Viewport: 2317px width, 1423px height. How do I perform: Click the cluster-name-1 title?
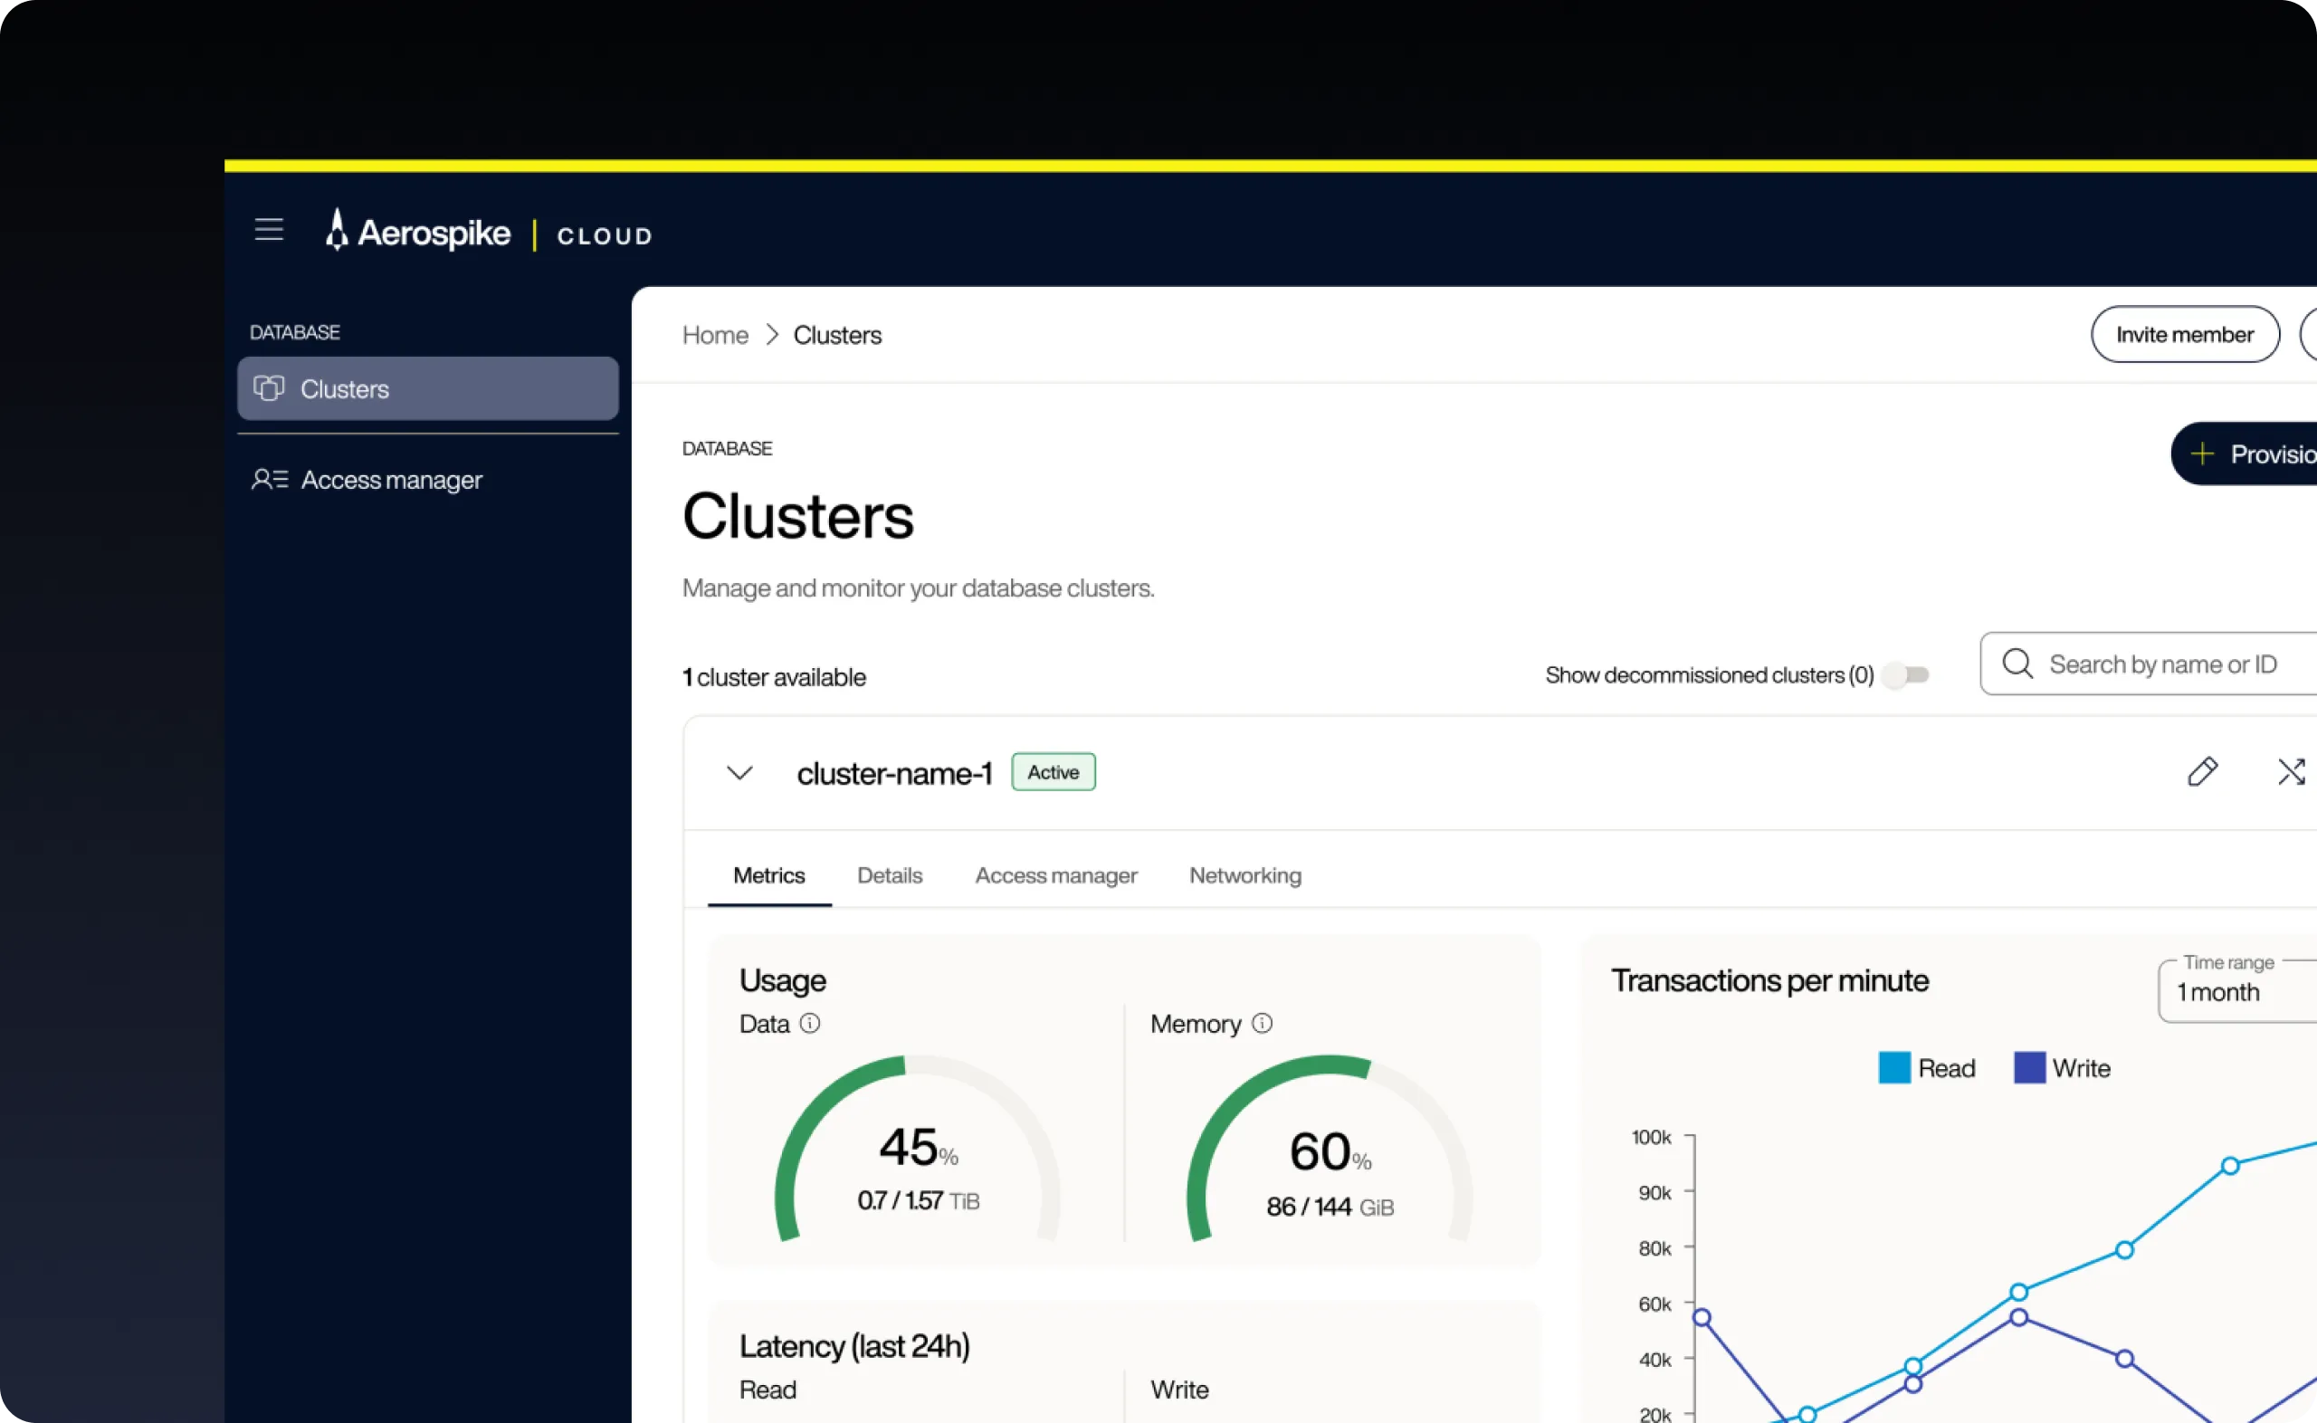(894, 773)
